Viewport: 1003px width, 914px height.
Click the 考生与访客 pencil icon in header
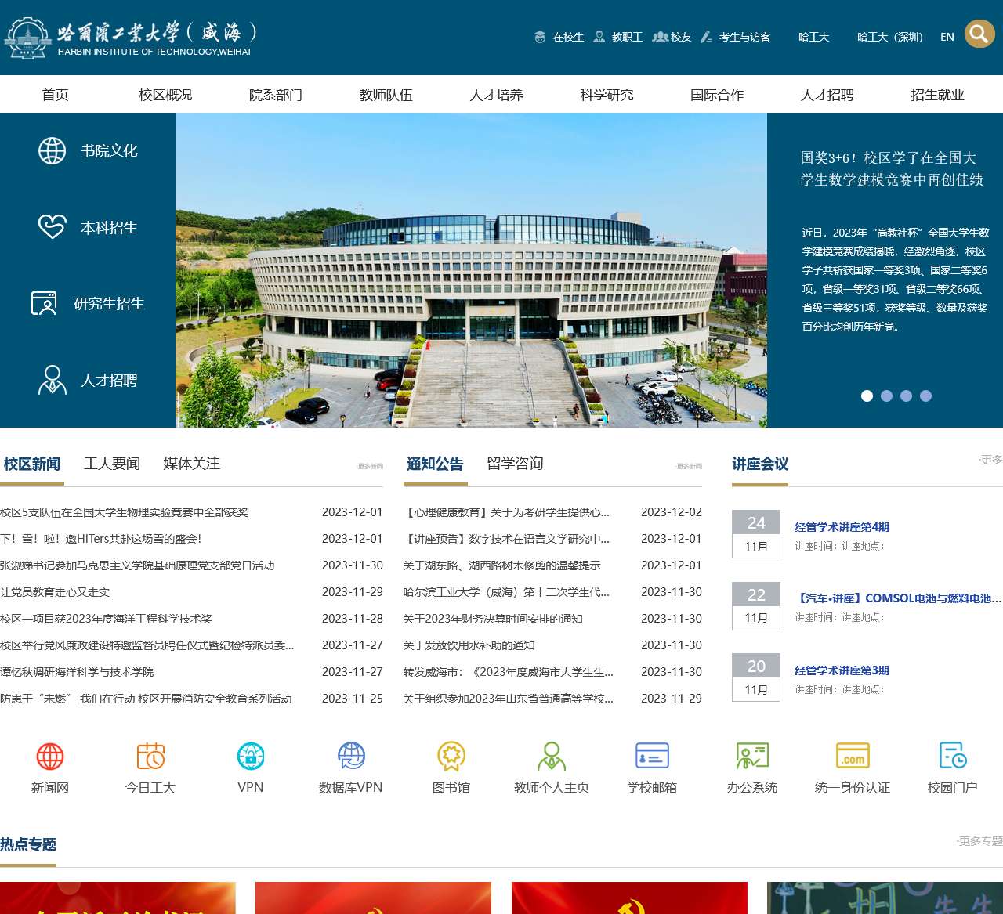[706, 37]
